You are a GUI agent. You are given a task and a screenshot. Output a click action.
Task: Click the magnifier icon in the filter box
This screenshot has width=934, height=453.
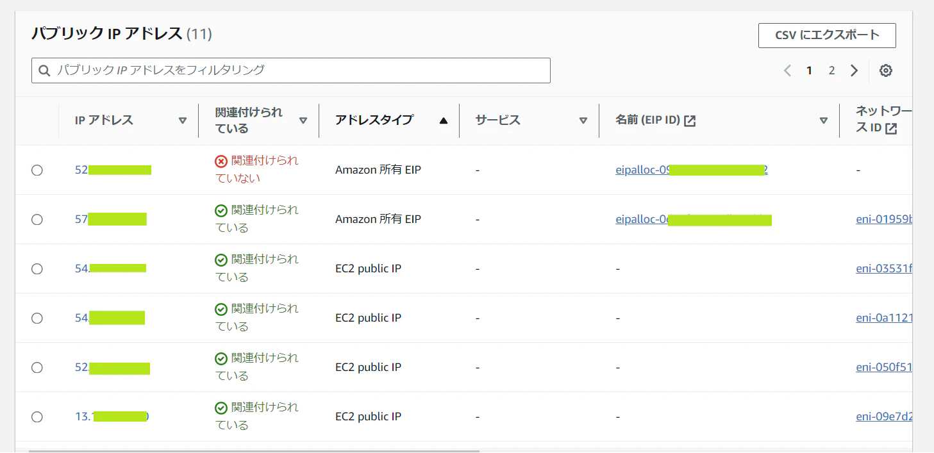tap(45, 70)
